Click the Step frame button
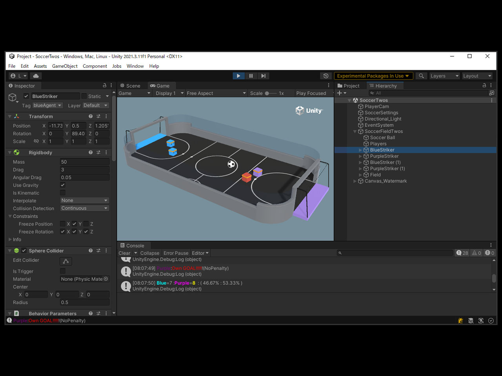 264,76
